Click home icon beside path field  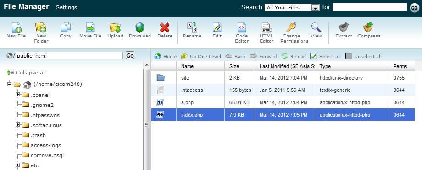(x=10, y=55)
